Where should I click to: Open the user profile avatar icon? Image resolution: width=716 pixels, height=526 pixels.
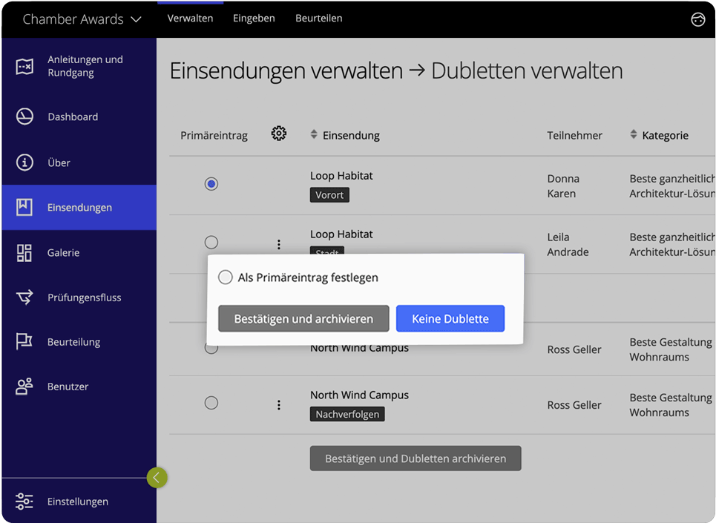pos(697,19)
